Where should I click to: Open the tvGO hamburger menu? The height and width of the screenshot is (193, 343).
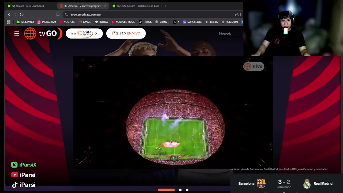17,34
